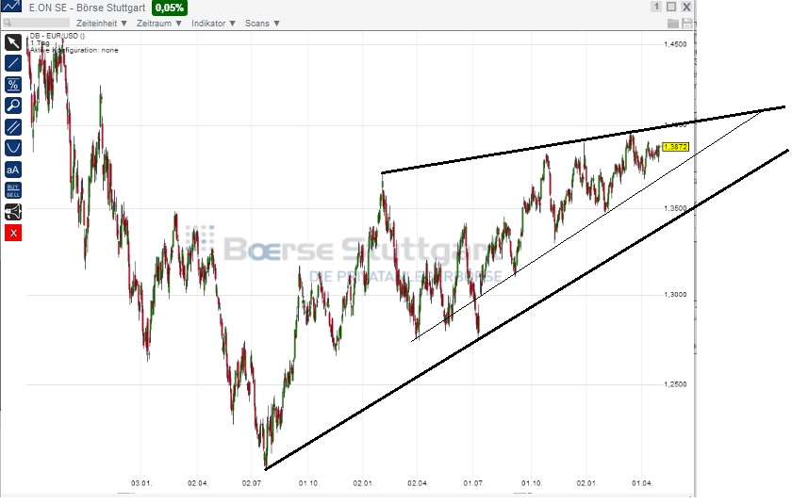Click the 'Aktive Konfiguration: none' text
The height and width of the screenshot is (504, 792).
[x=74, y=50]
